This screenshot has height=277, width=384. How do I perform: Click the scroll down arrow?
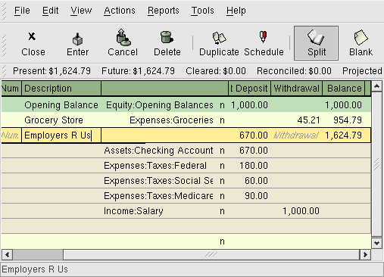[x=376, y=243]
